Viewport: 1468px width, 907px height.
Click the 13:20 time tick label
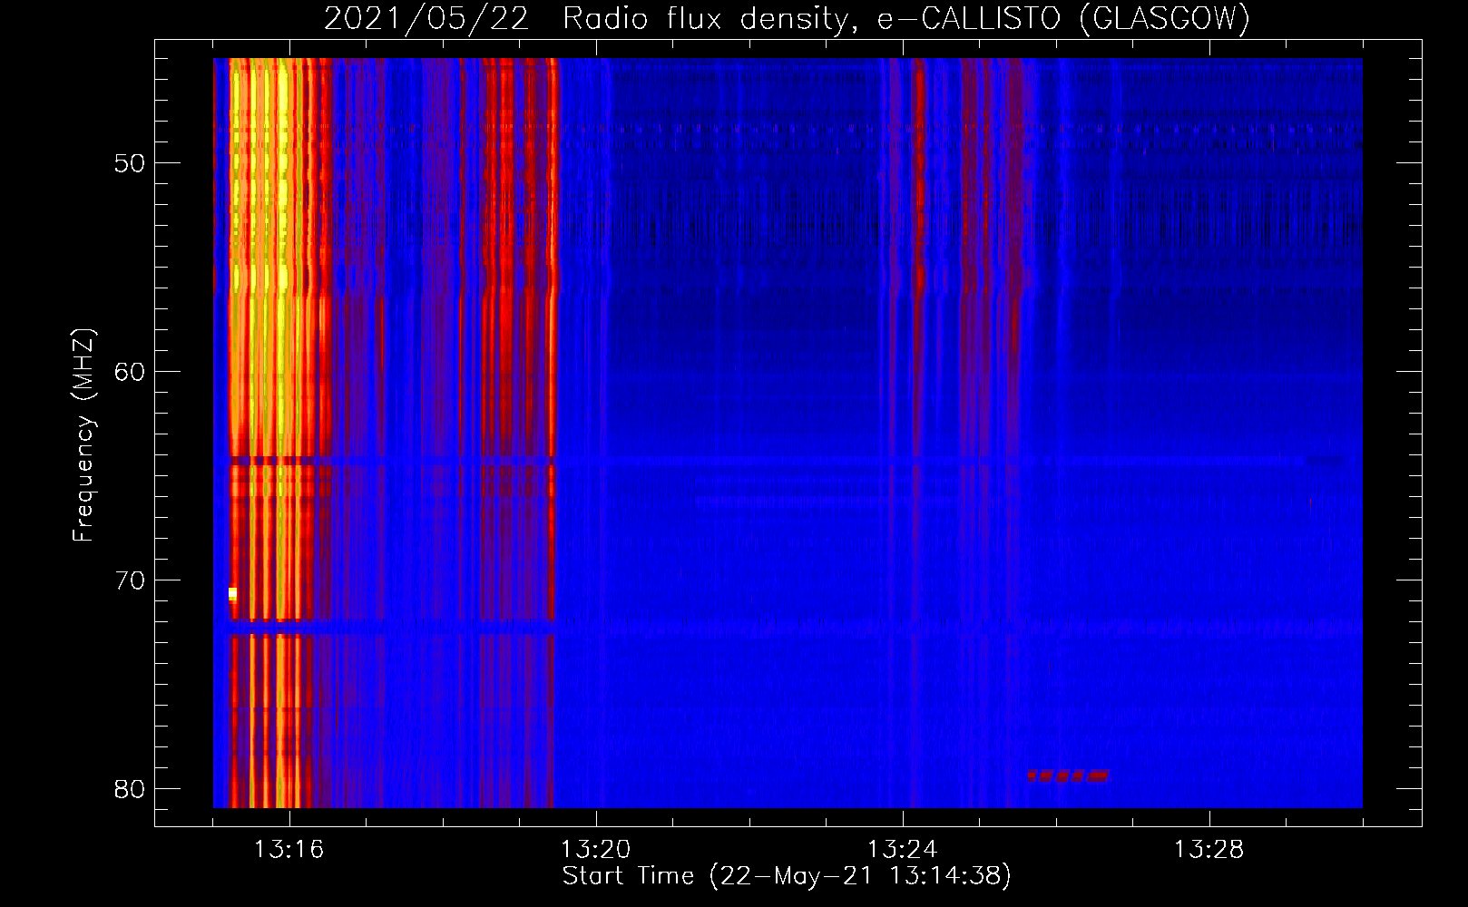pyautogui.click(x=595, y=850)
